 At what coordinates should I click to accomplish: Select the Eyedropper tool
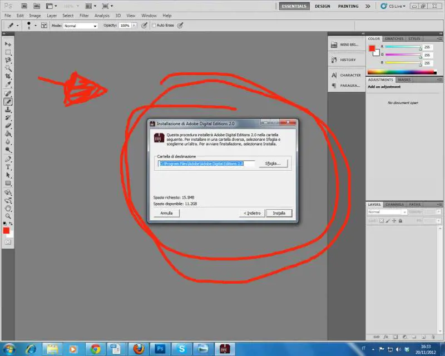(8, 84)
